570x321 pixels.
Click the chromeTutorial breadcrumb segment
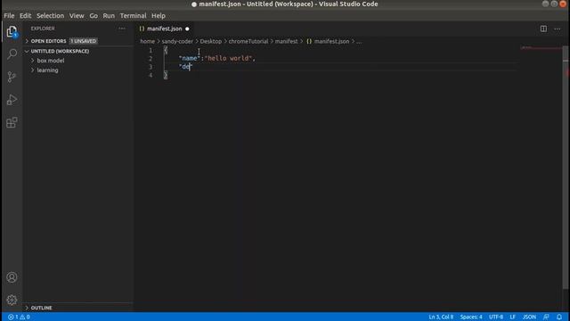pos(248,42)
